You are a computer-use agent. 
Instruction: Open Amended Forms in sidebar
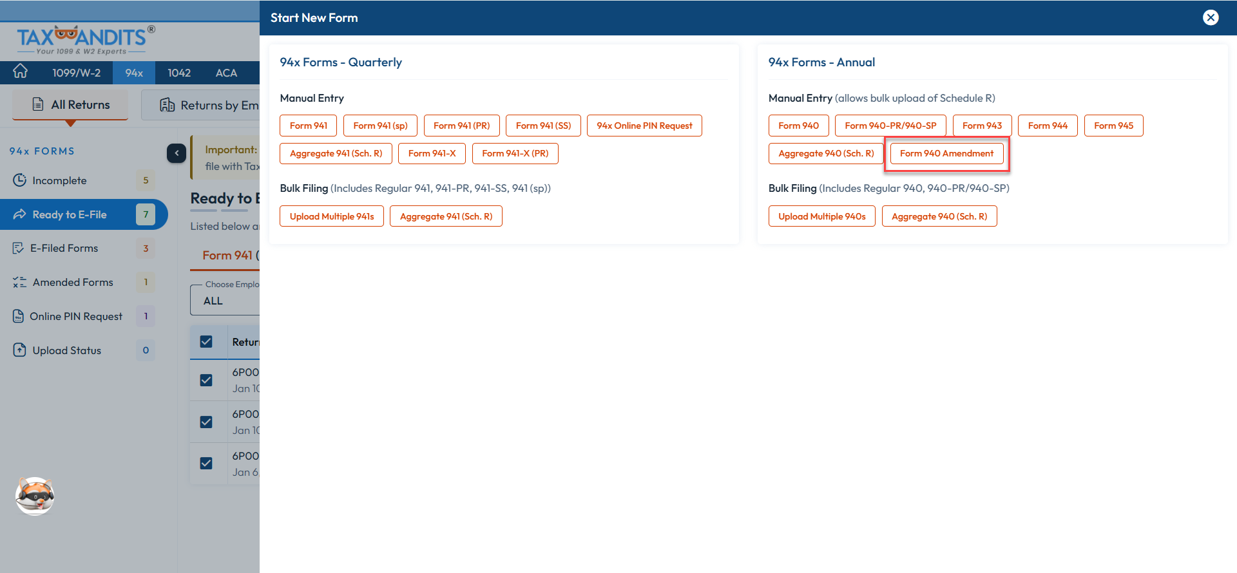[x=84, y=282]
